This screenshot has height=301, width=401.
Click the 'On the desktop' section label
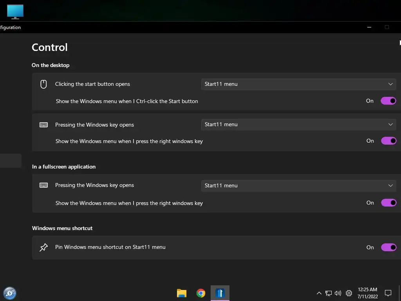pos(51,65)
